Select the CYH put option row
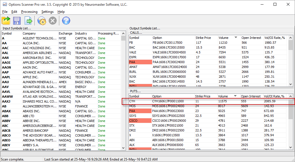Viewport: 295px width, 162px height. pos(208,101)
